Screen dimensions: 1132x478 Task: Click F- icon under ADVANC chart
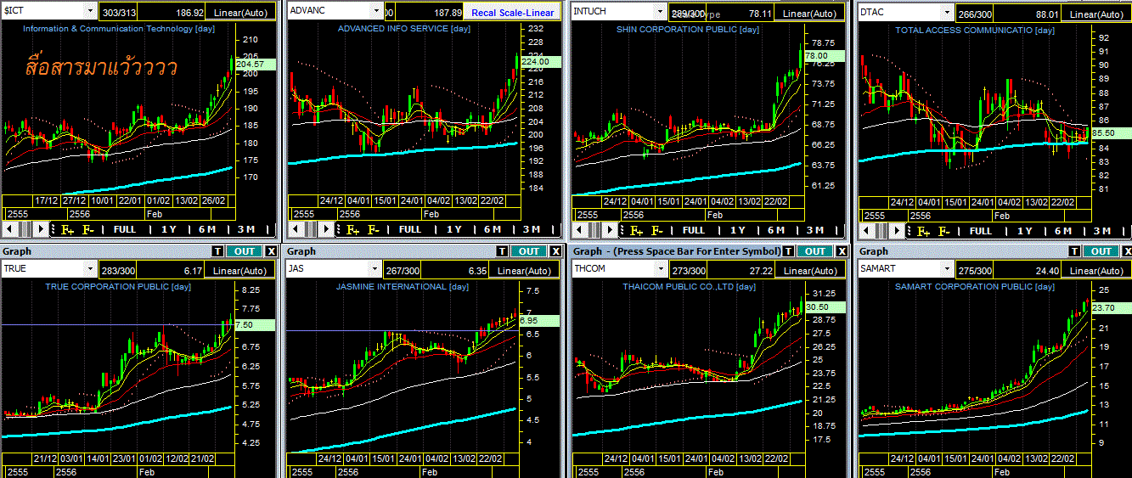372,229
